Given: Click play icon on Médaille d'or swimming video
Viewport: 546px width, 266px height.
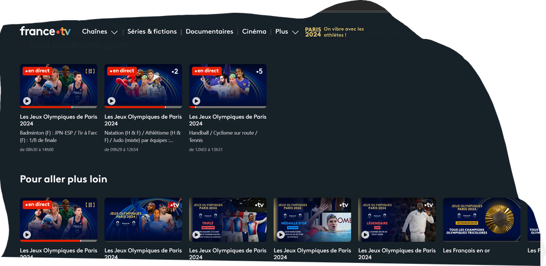Looking at the screenshot, I should pos(280,235).
